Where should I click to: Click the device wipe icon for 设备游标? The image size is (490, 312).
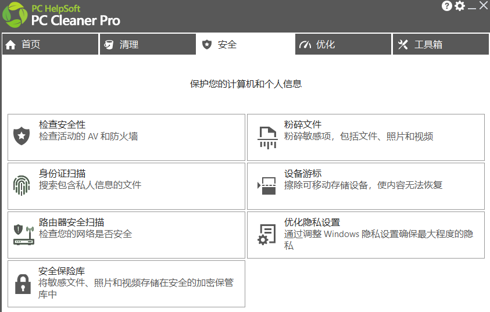tap(267, 186)
